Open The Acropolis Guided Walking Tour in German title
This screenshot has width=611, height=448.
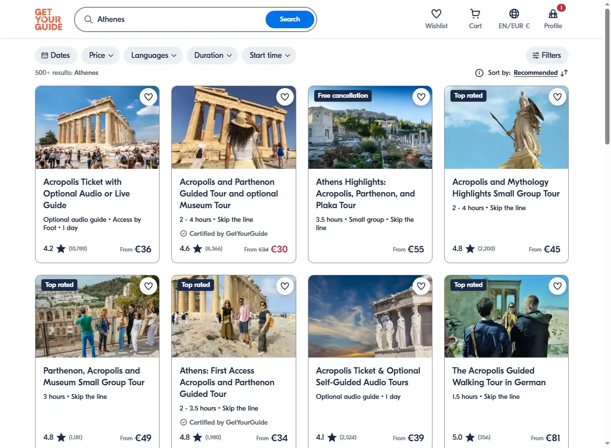coord(499,376)
